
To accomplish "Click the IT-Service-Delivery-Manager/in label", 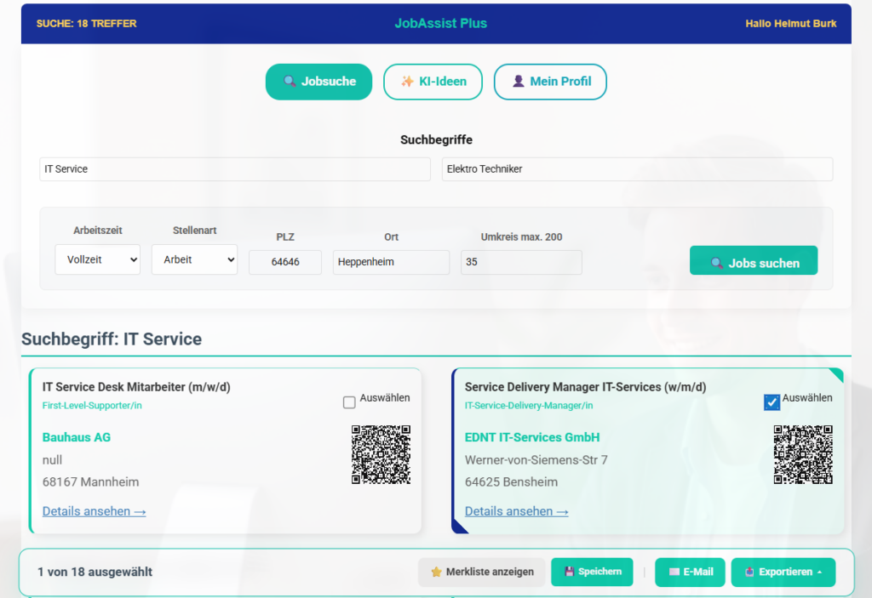I will point(529,406).
